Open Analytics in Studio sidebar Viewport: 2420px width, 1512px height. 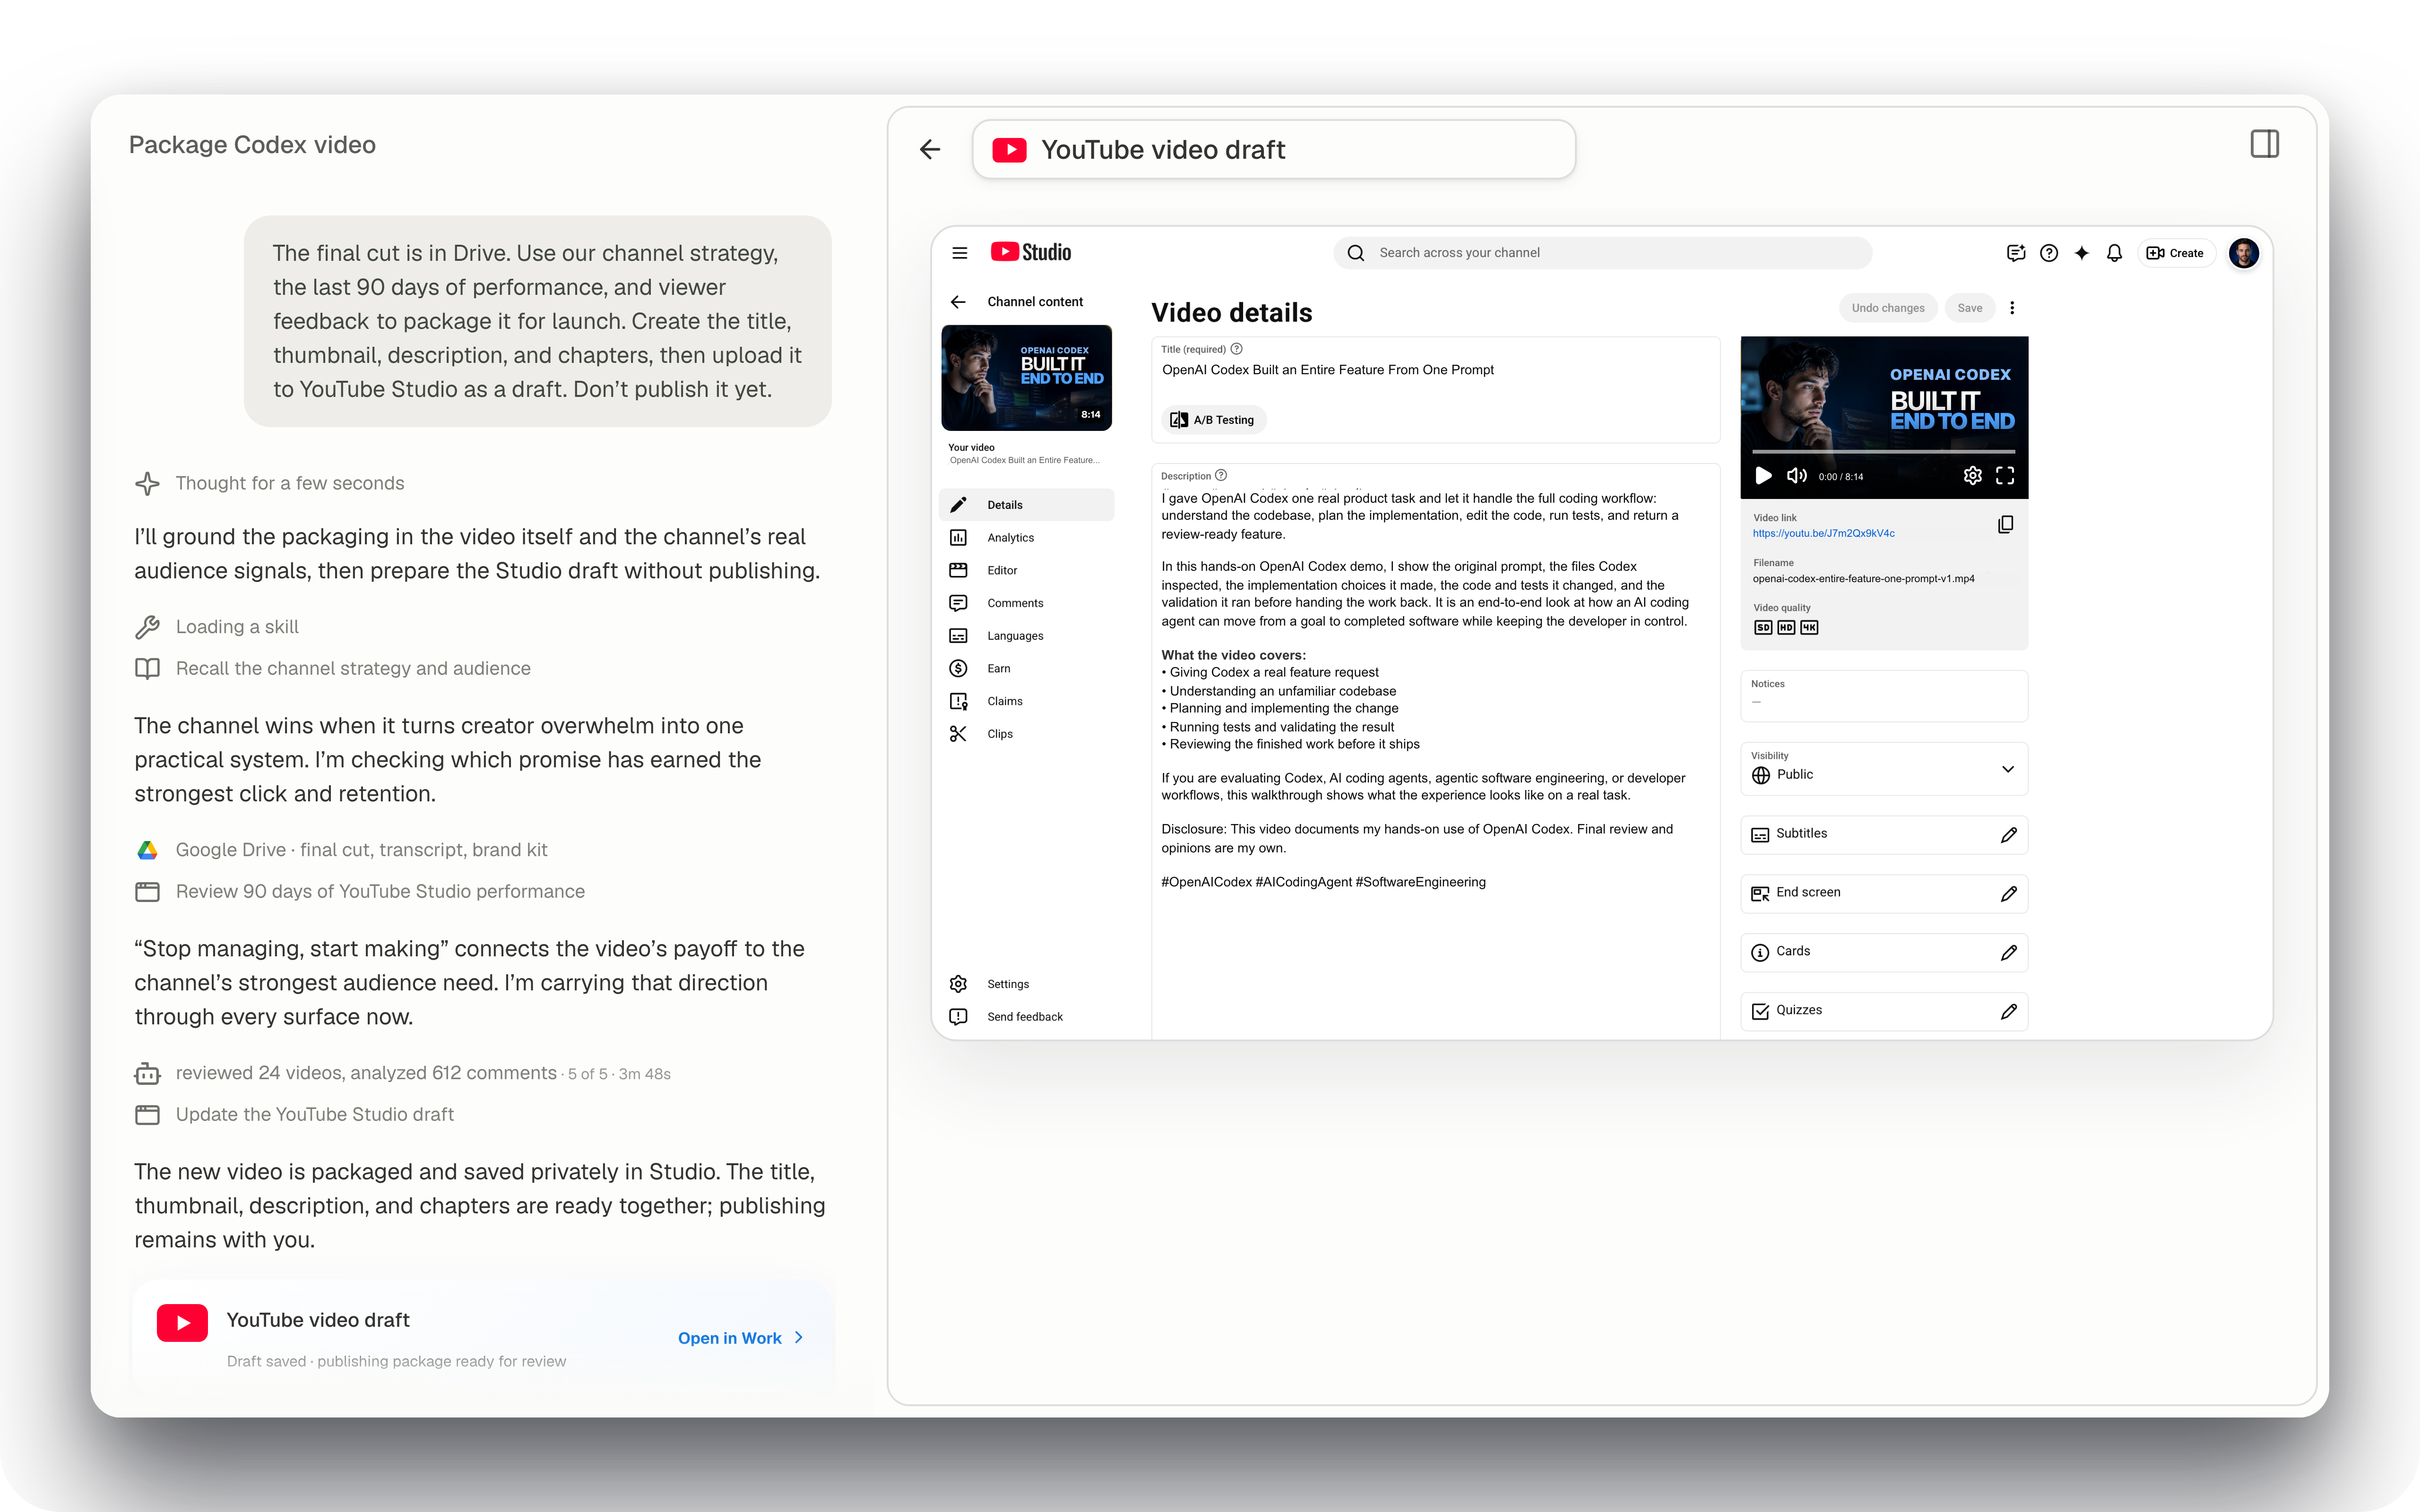tap(1027, 538)
